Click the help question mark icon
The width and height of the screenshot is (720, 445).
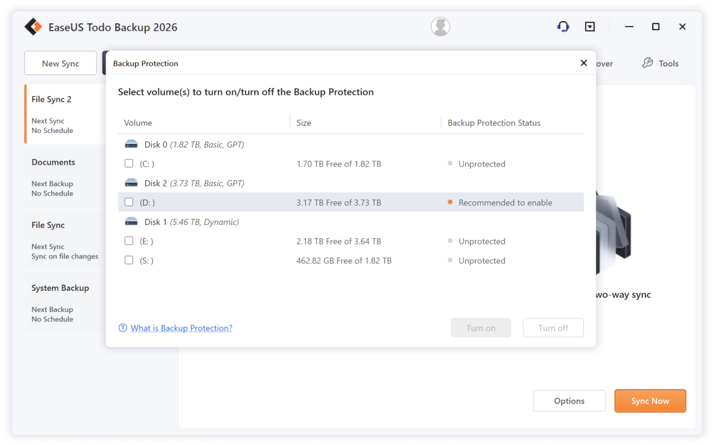click(x=122, y=328)
